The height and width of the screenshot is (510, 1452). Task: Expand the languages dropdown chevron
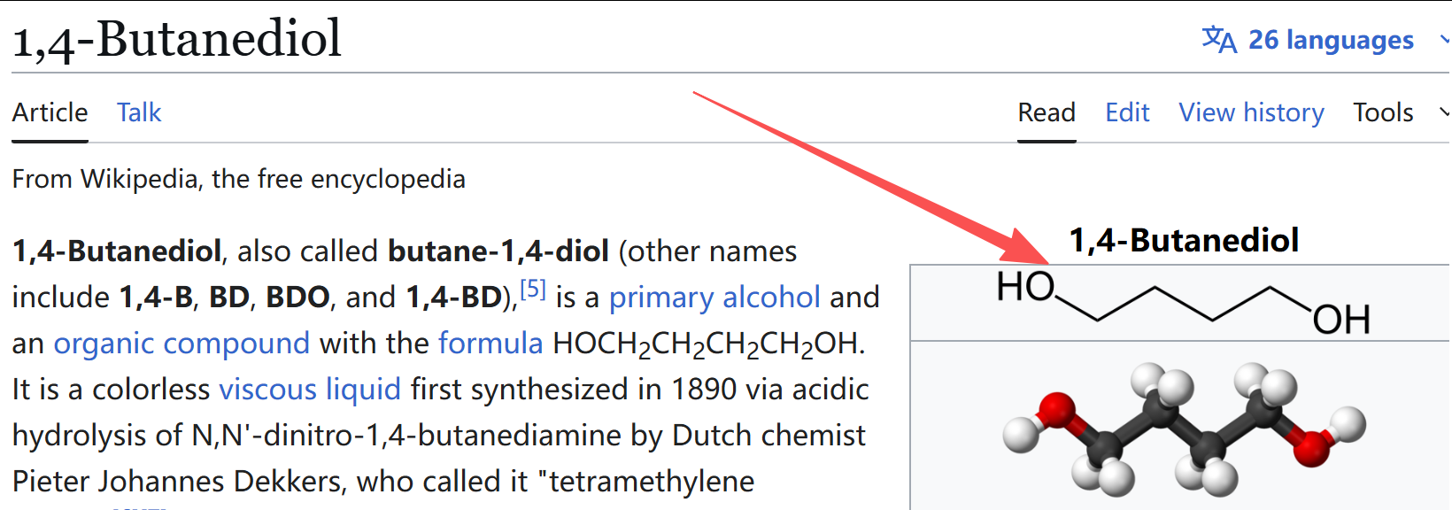coord(1444,40)
